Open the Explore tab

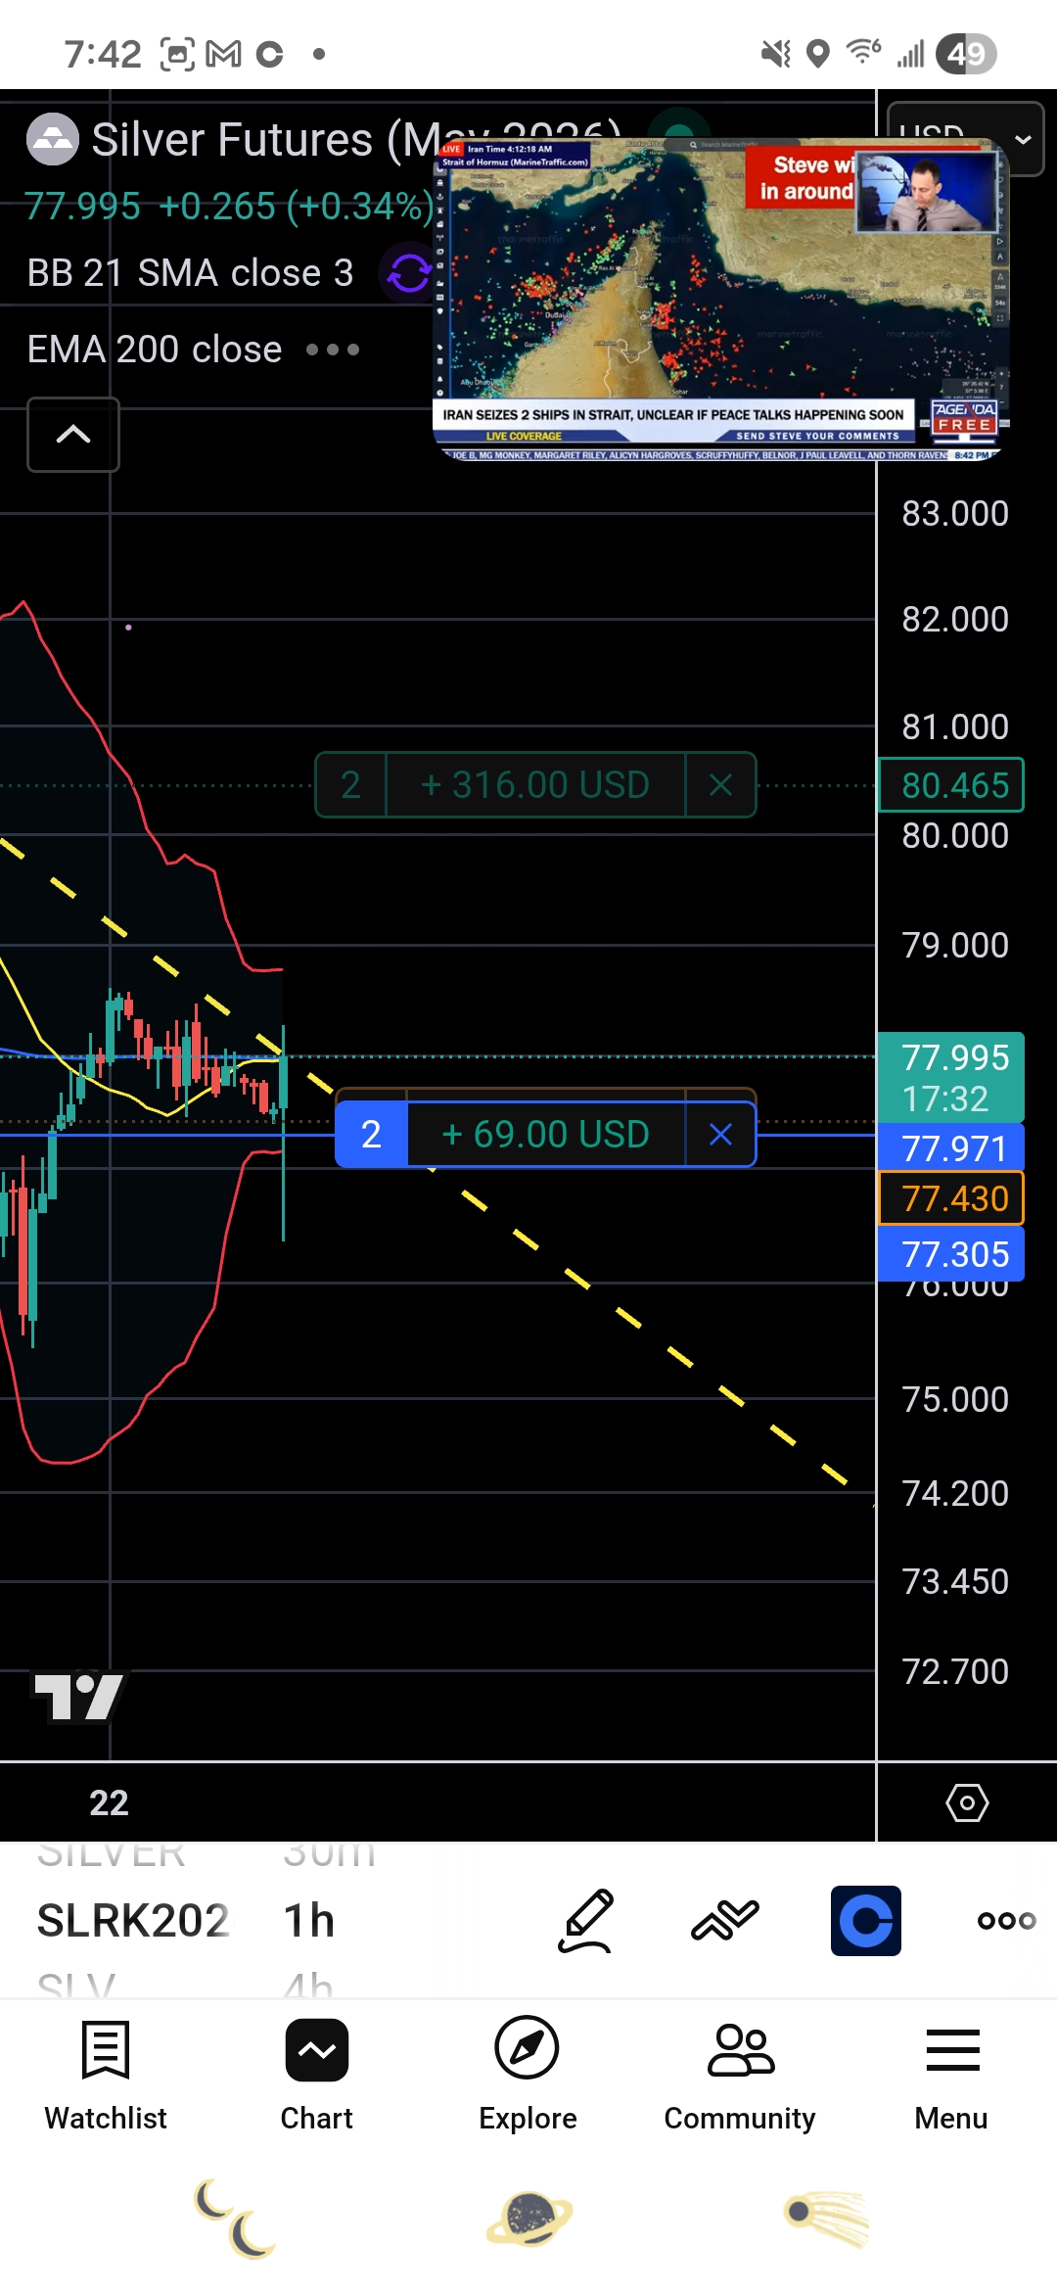click(x=528, y=2075)
